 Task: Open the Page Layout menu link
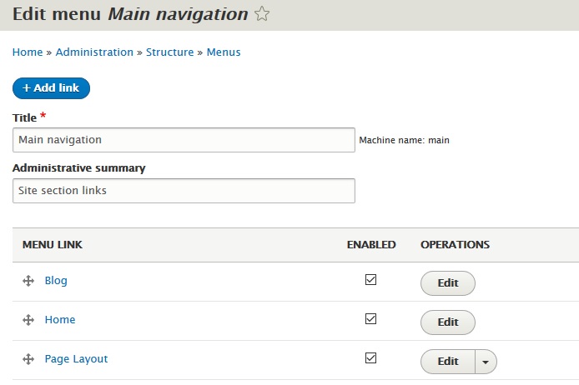coord(76,359)
